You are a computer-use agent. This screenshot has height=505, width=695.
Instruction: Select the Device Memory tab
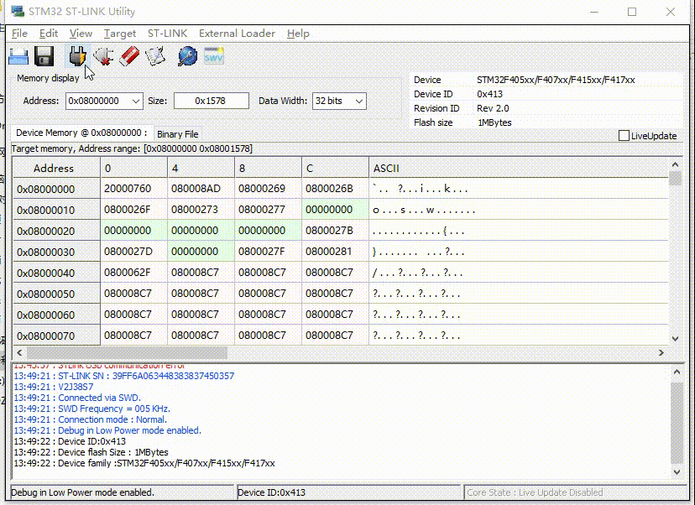click(x=81, y=133)
